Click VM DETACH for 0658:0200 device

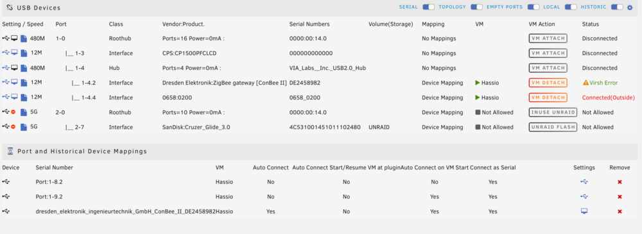click(x=548, y=97)
